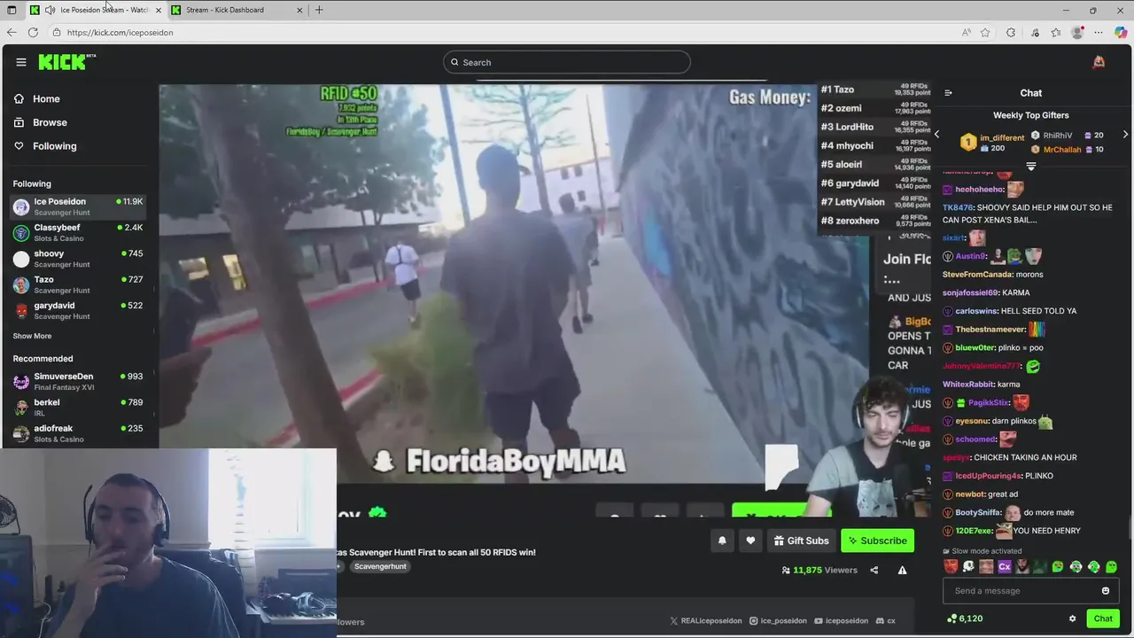Click the Gift Subs button

coord(801,541)
